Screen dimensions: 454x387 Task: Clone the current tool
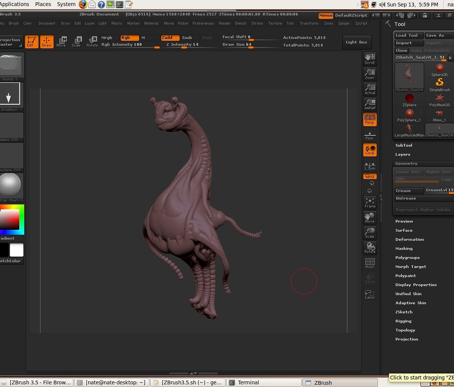click(401, 51)
